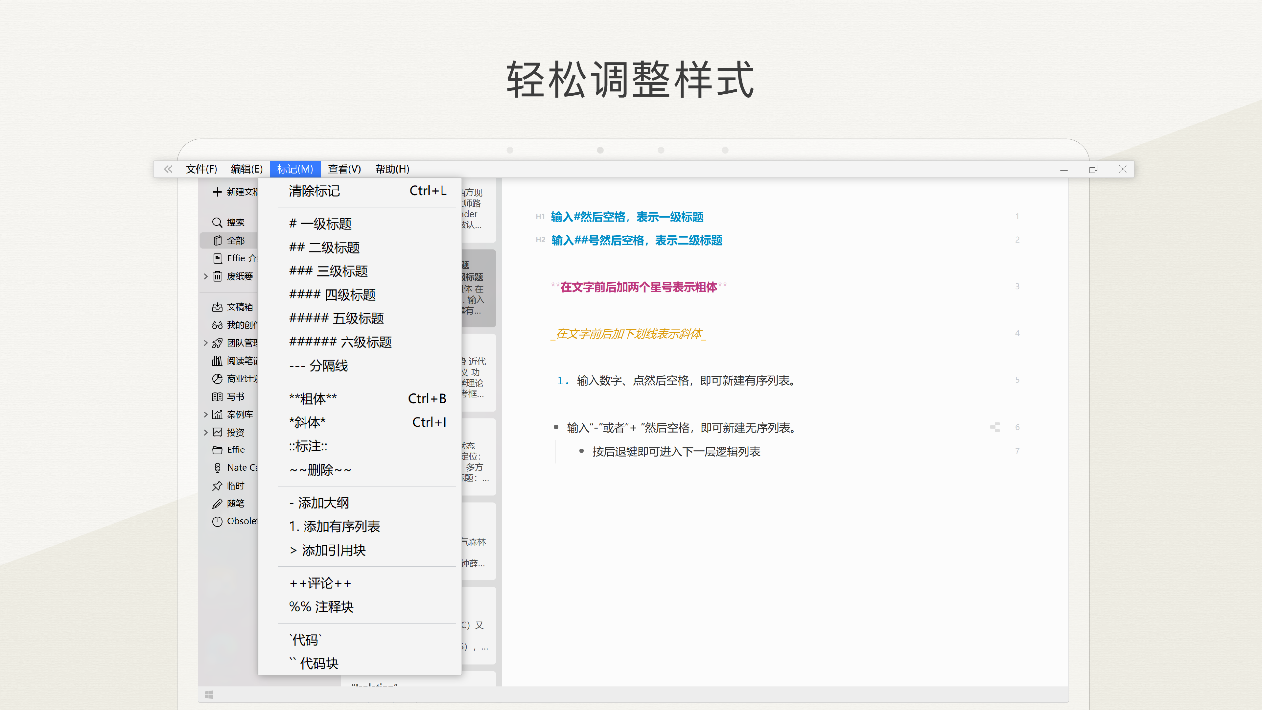1262x710 pixels.
Task: Open 写书 using the book icon
Action: [218, 396]
